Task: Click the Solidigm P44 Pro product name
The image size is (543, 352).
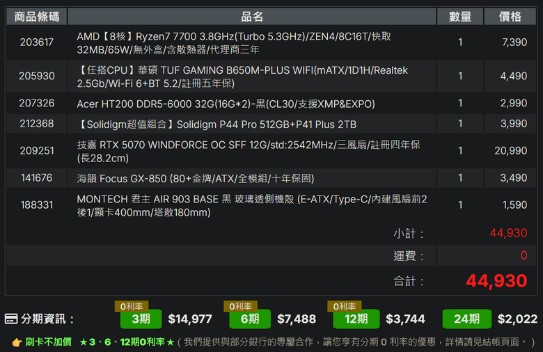Action: [x=217, y=125]
